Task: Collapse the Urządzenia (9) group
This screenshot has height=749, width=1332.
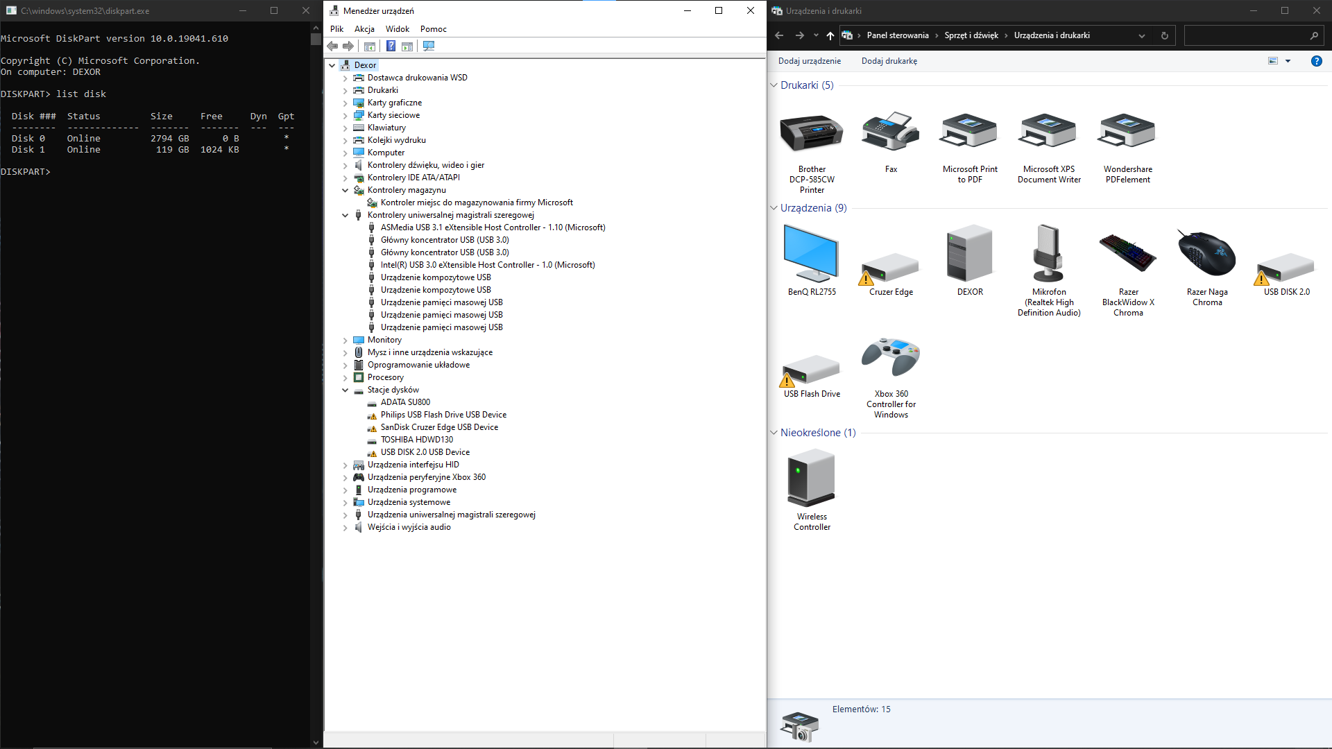Action: click(x=774, y=208)
